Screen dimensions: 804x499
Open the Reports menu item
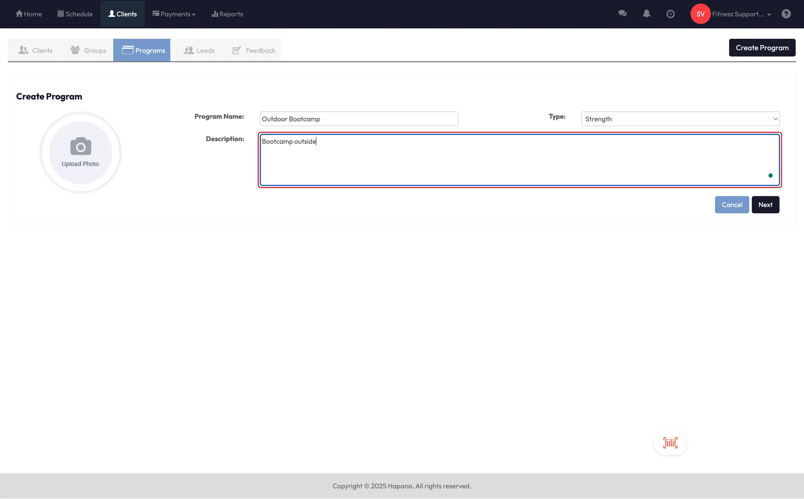227,14
